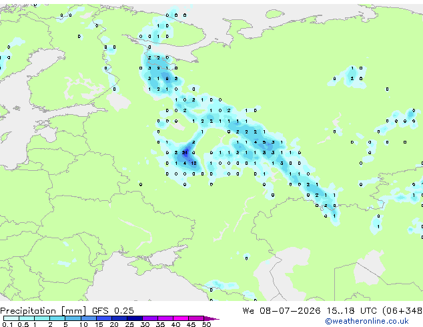Click the legend tick label "25"

129,324
